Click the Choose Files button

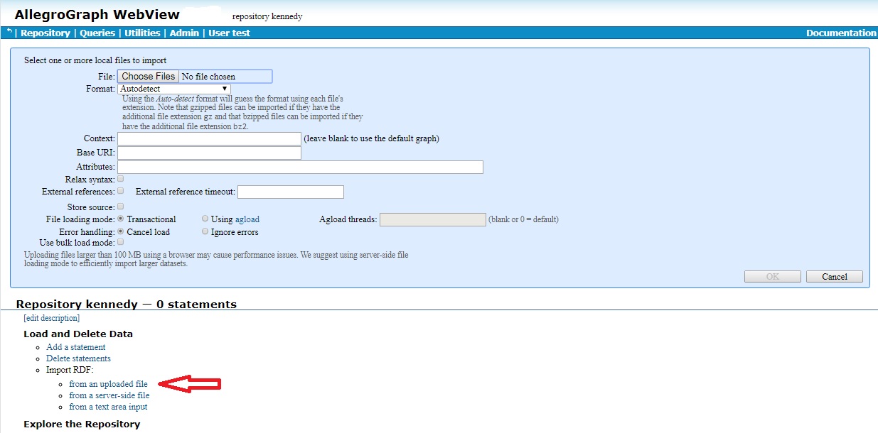tap(148, 77)
